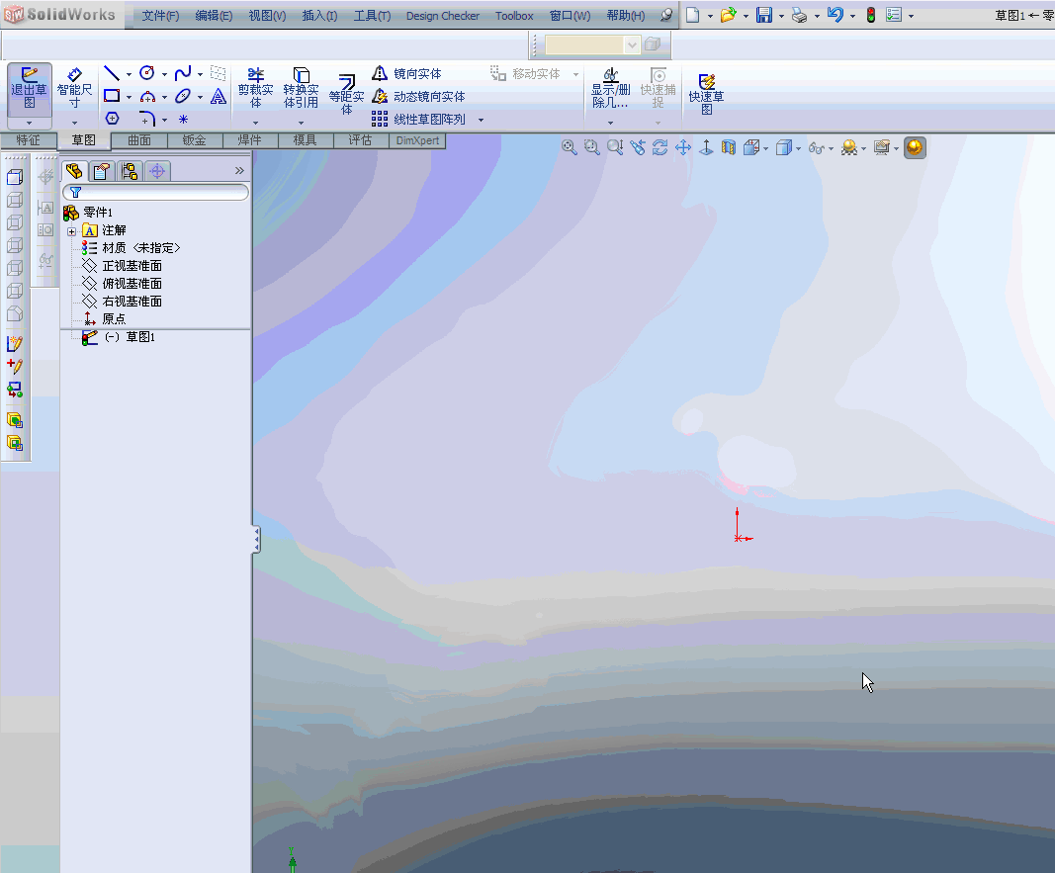Click the Print icon
1055x873 pixels.
799,15
